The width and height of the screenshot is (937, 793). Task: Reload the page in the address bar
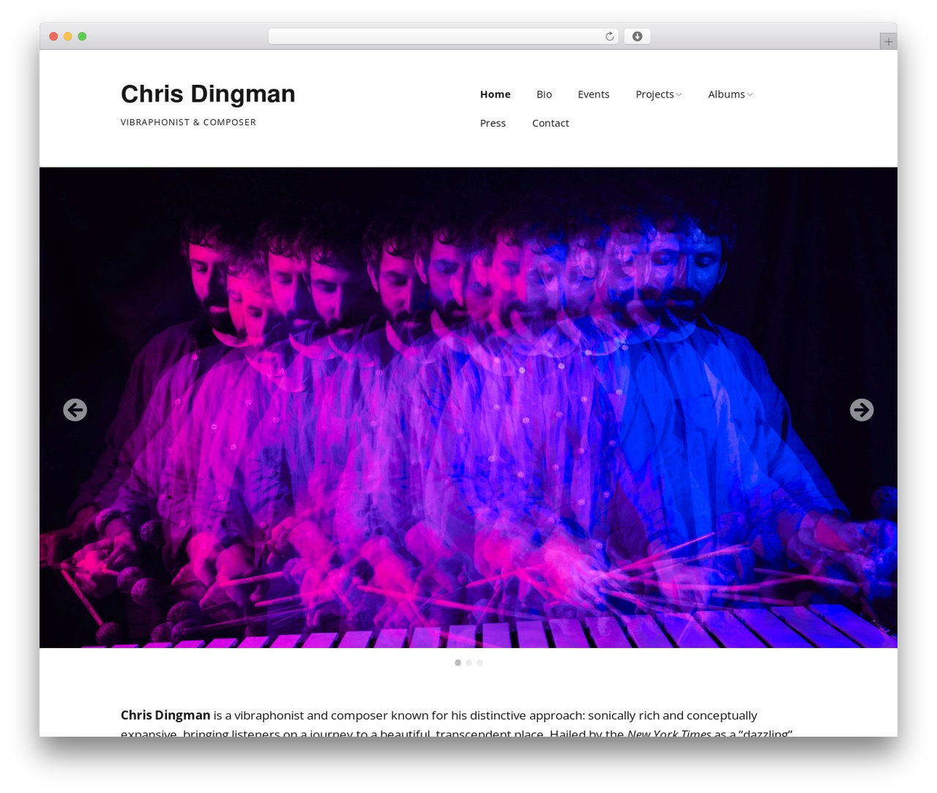[610, 37]
